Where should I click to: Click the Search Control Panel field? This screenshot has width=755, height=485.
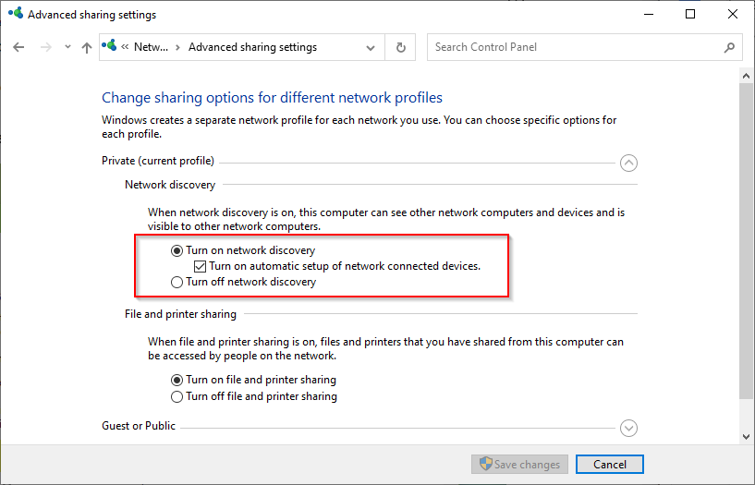coord(573,47)
